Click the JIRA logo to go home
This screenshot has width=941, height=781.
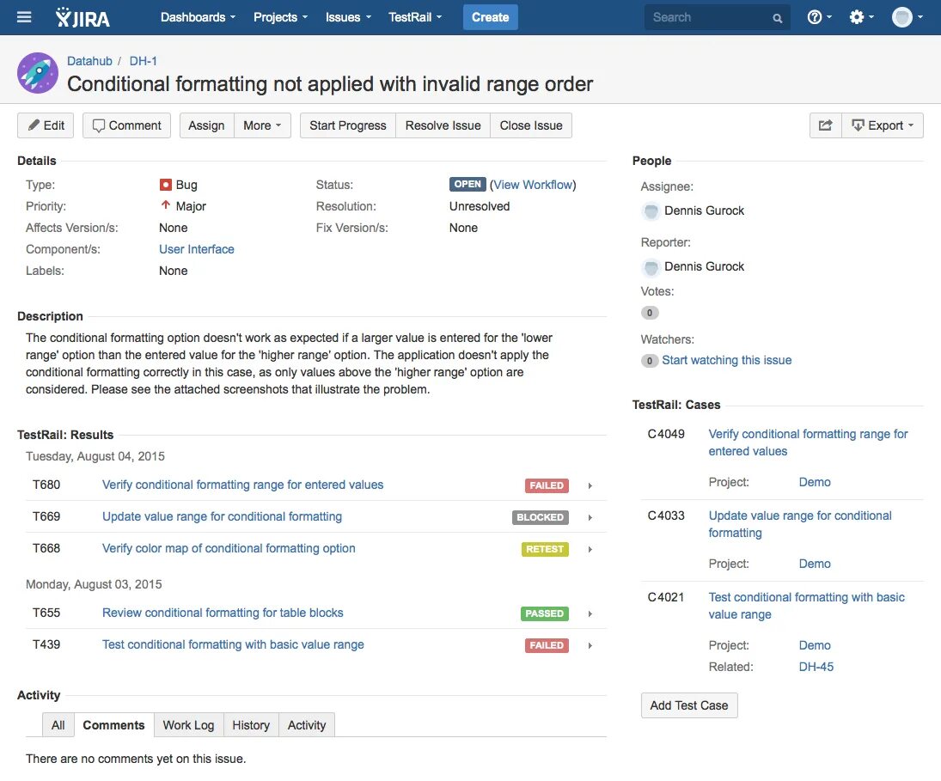82,17
